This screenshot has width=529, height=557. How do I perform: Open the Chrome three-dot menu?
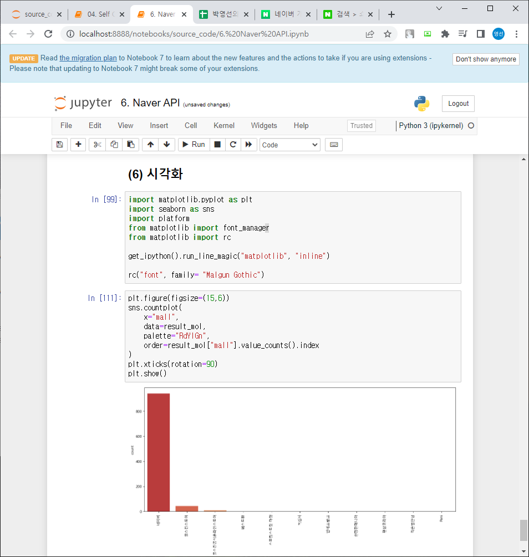click(x=516, y=34)
